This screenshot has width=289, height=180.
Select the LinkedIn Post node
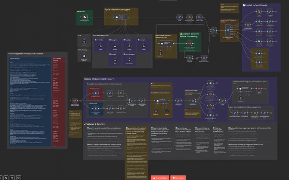pyautogui.click(x=259, y=42)
